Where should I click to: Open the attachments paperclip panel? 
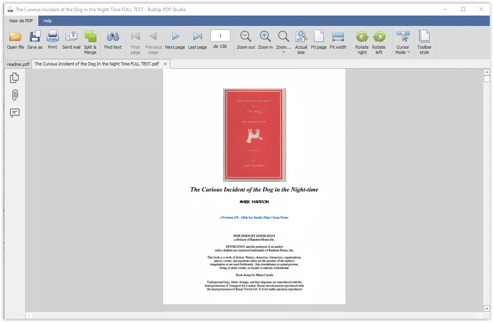click(x=14, y=95)
